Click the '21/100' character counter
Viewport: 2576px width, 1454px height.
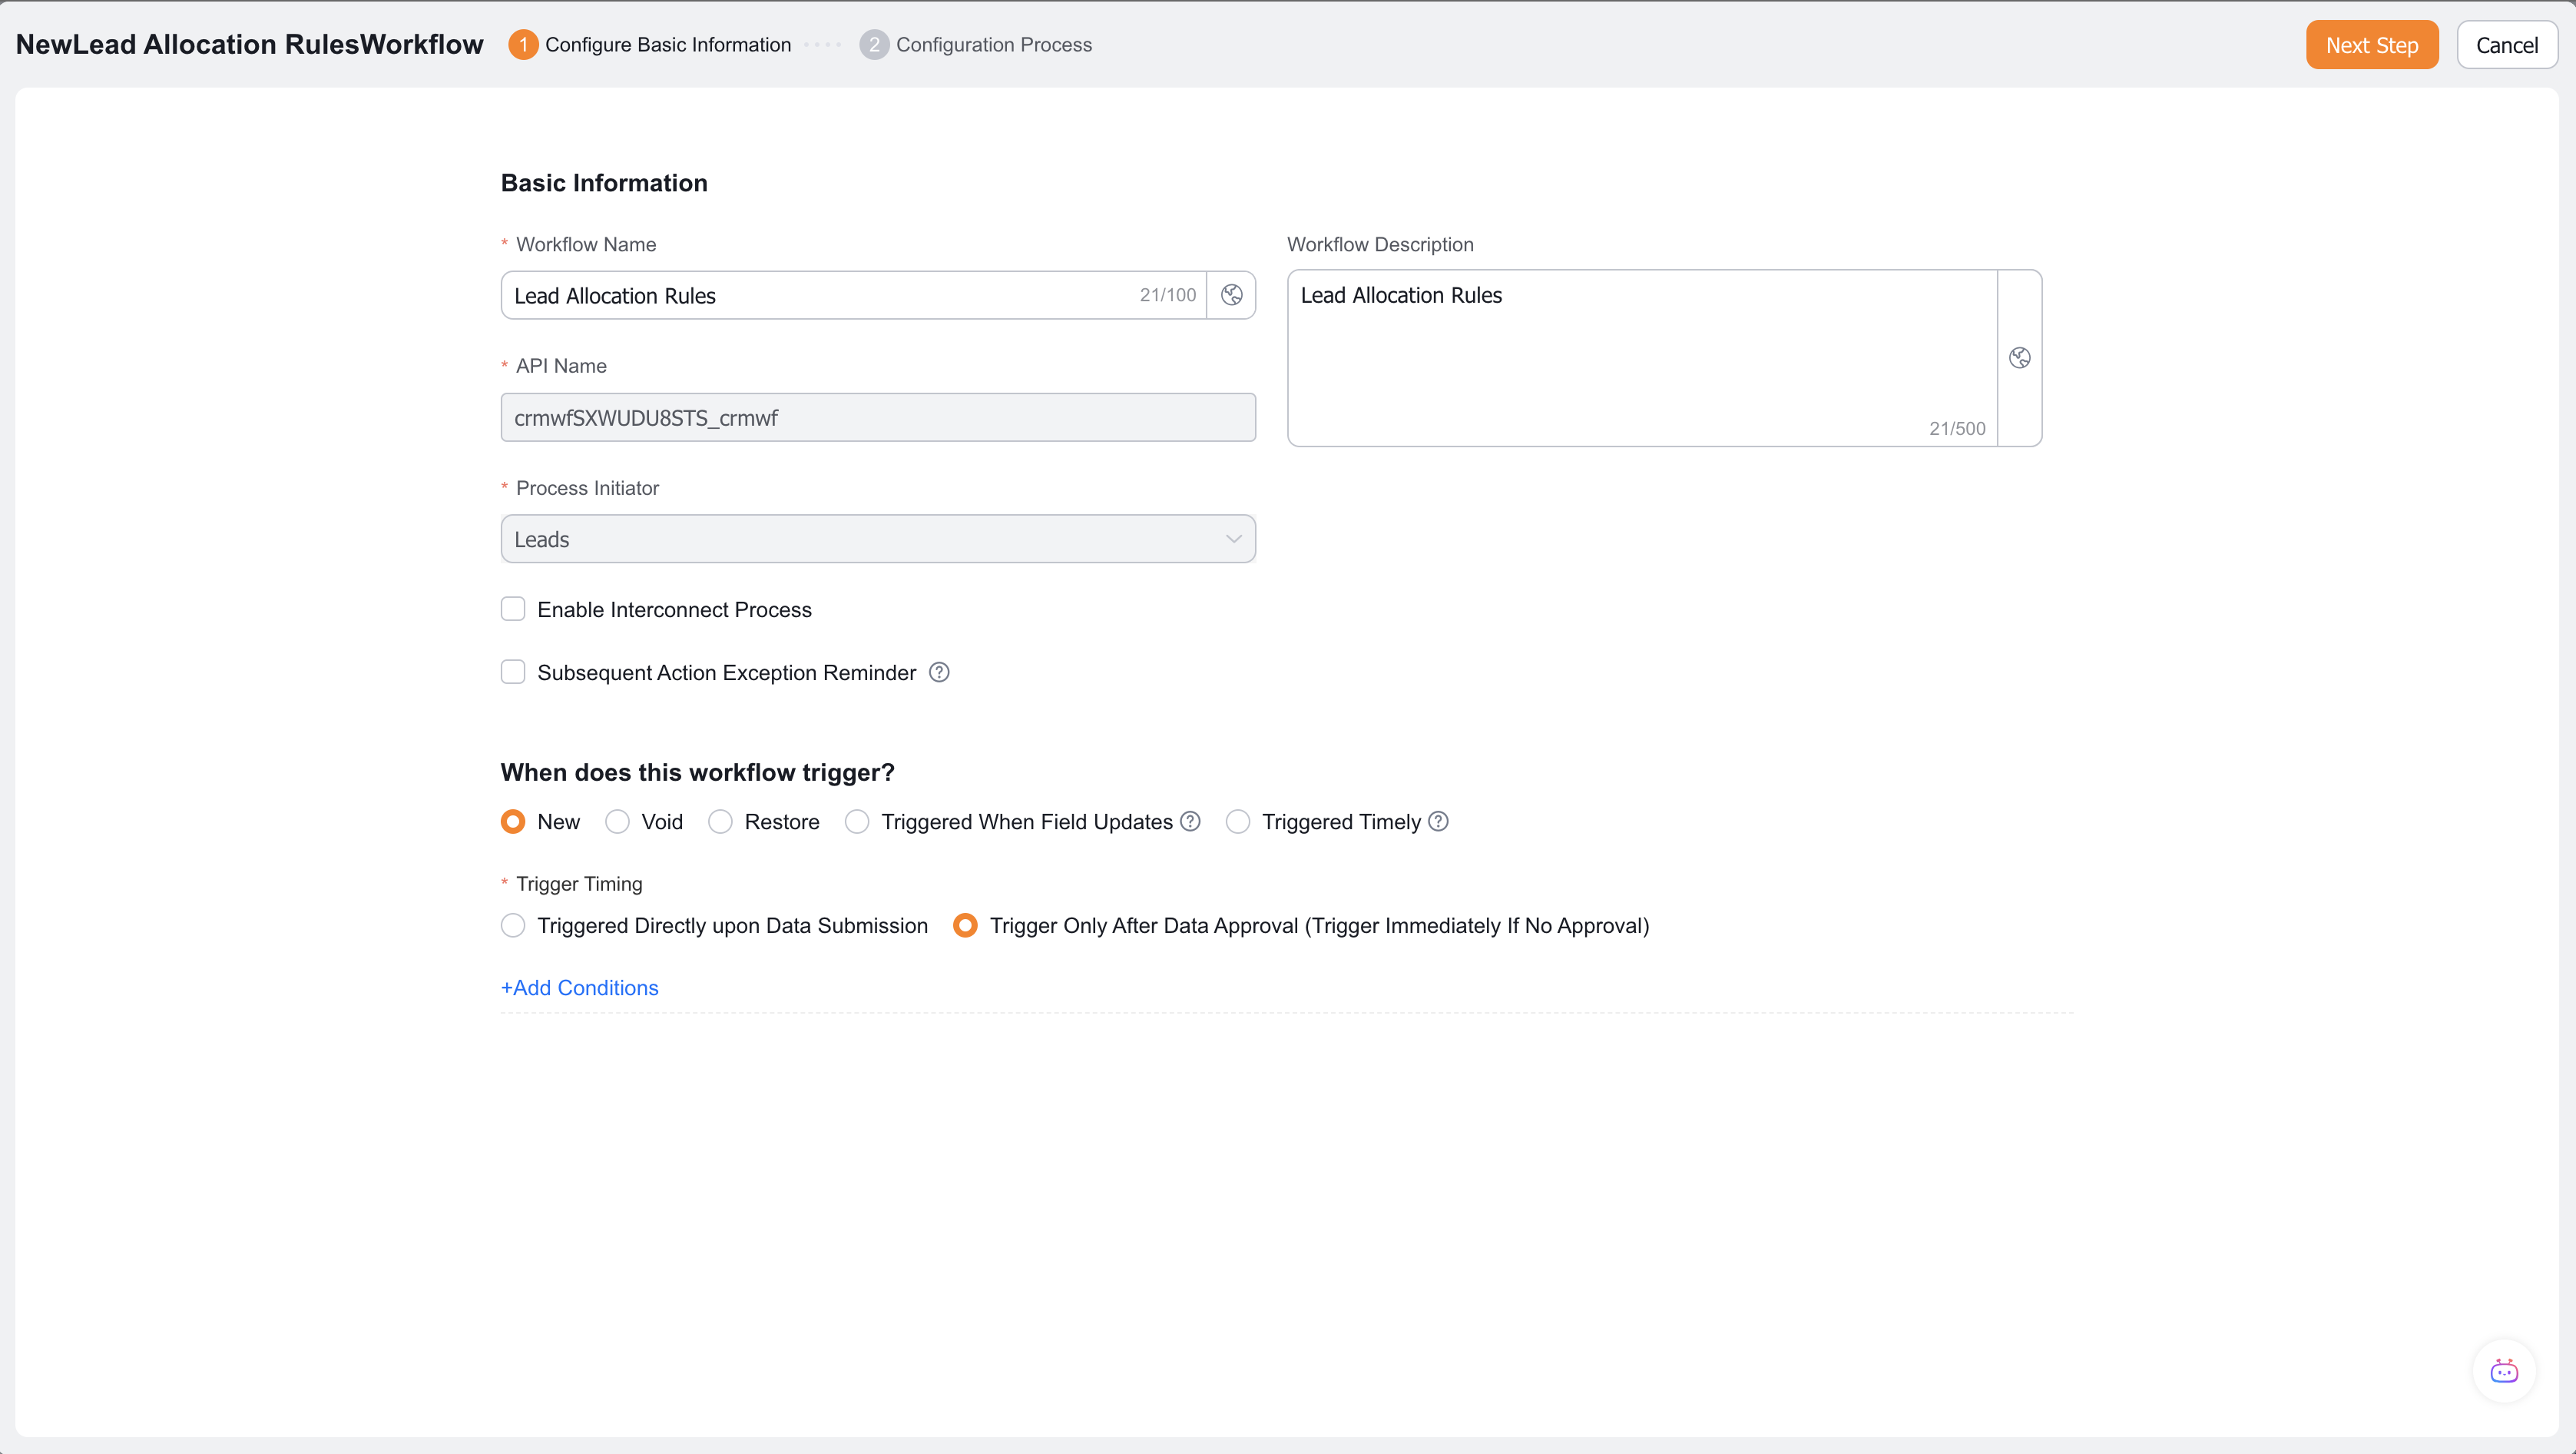click(x=1168, y=295)
